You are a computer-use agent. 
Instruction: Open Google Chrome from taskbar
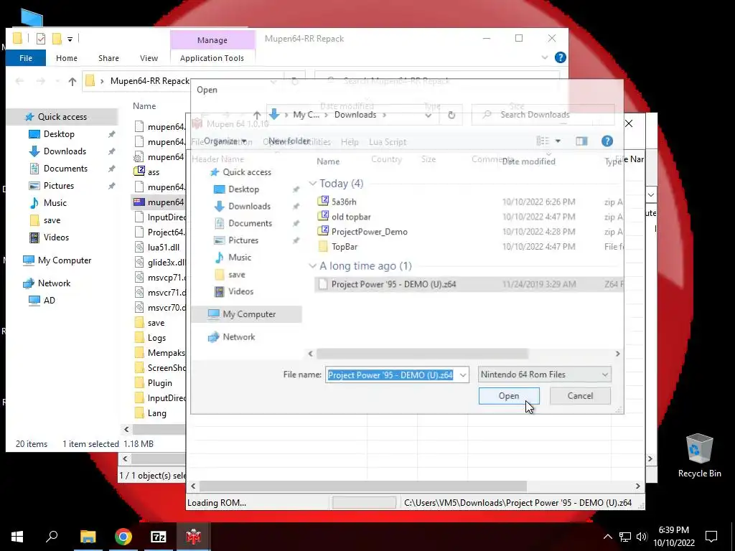point(123,537)
